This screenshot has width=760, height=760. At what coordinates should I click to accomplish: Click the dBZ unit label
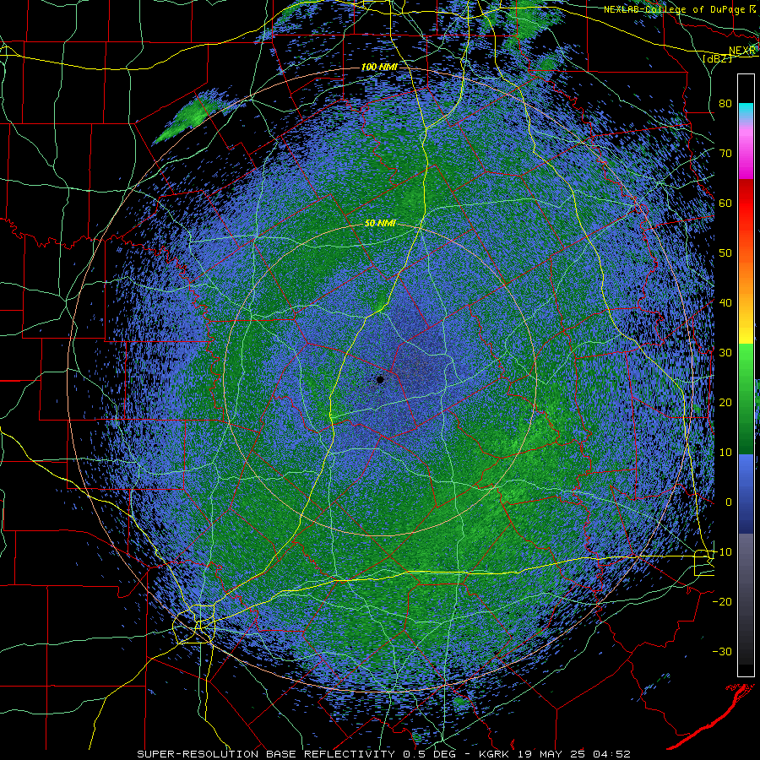[x=718, y=58]
